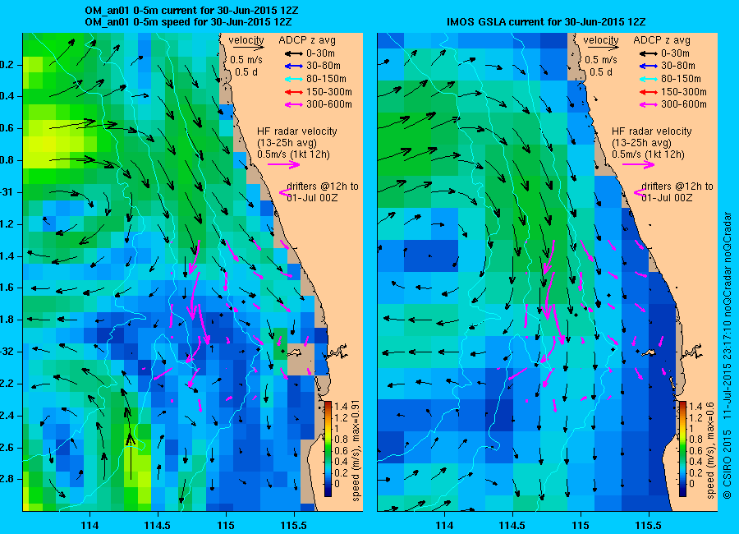The image size is (739, 534).
Task: Click 'speed (m/s), max=0.91' colorbar label
Action: [356, 451]
